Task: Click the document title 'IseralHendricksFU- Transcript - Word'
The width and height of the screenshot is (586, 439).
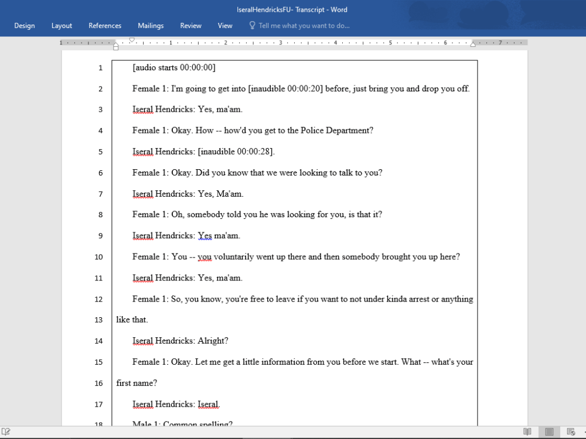Action: tap(292, 10)
